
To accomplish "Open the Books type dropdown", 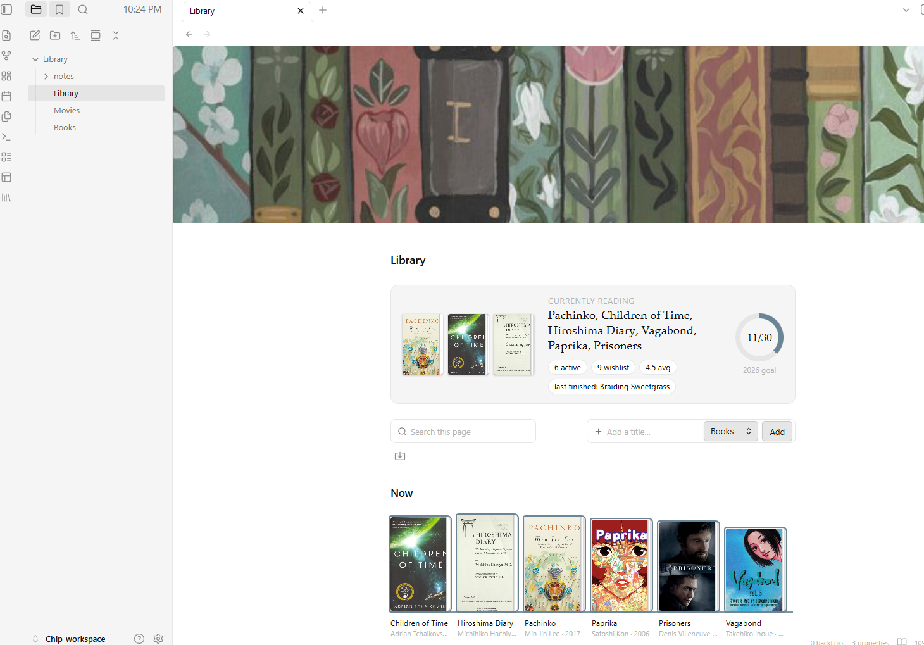I will [731, 431].
